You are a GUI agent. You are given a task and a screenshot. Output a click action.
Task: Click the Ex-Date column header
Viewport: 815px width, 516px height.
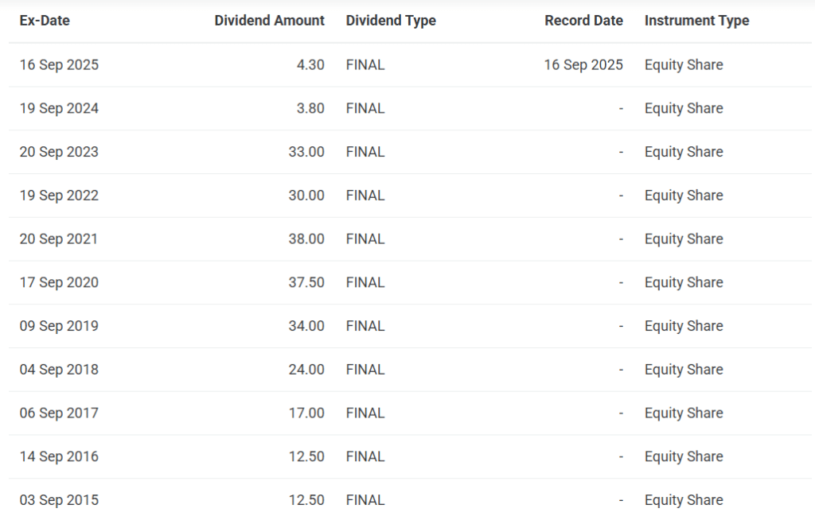(45, 20)
